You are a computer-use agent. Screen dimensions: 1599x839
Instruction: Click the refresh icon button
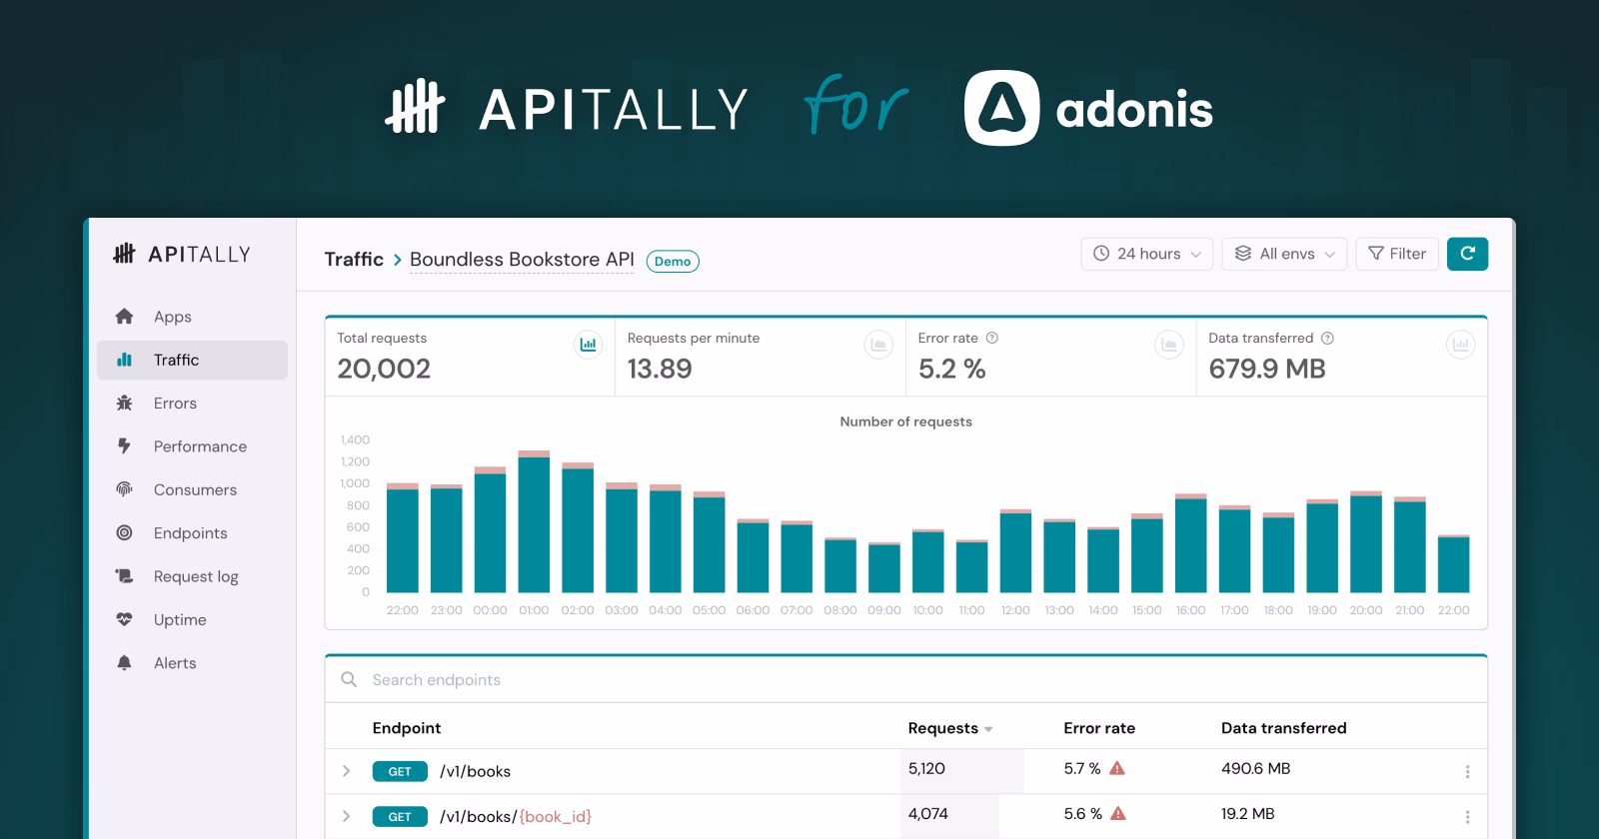click(x=1467, y=254)
